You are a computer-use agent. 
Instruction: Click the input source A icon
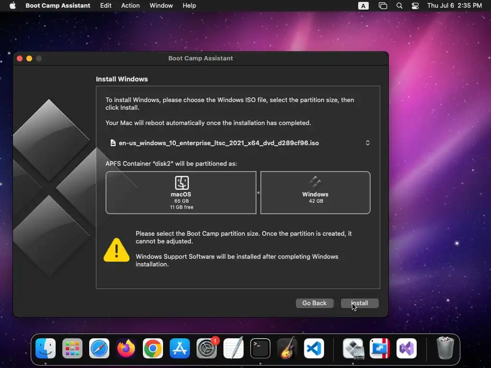click(x=363, y=6)
